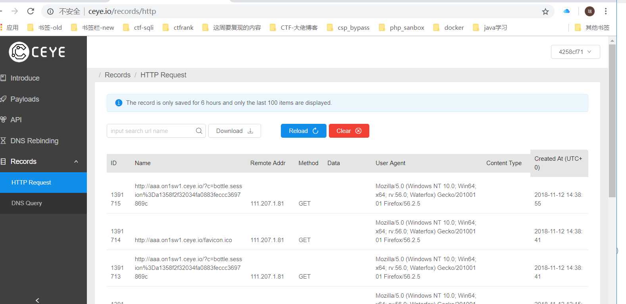Click the favicon.ico record URL

click(x=183, y=240)
